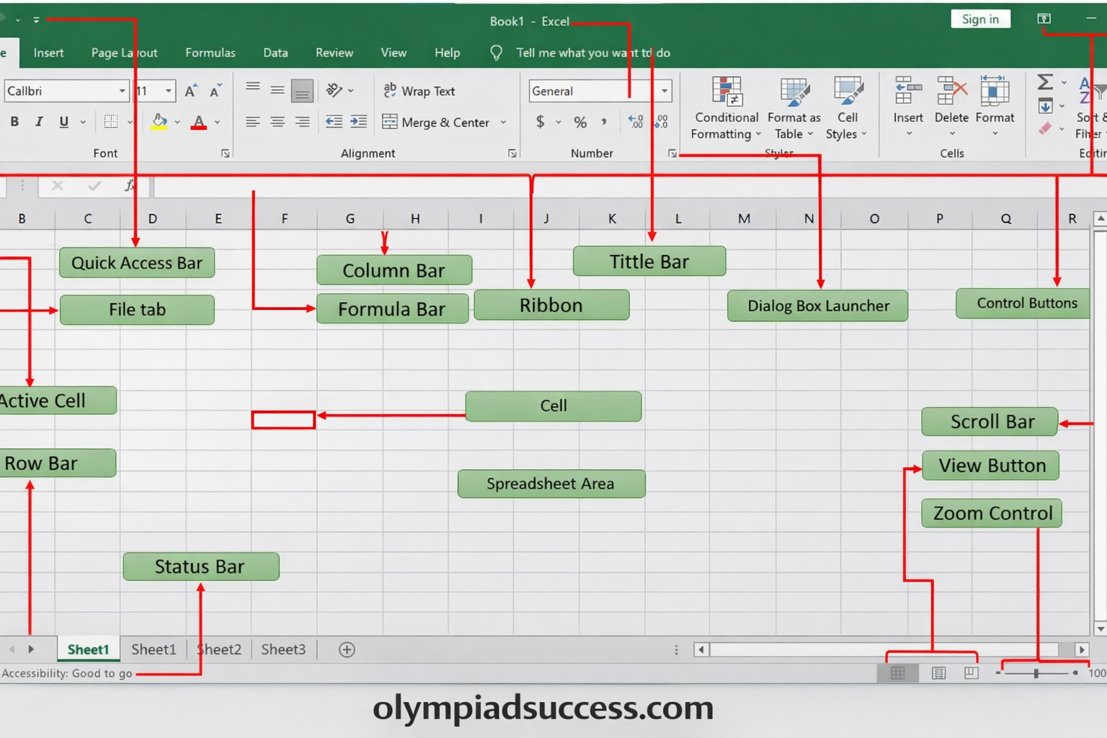The width and height of the screenshot is (1107, 738).
Task: Click the Increase Decimal icon
Action: (x=634, y=122)
